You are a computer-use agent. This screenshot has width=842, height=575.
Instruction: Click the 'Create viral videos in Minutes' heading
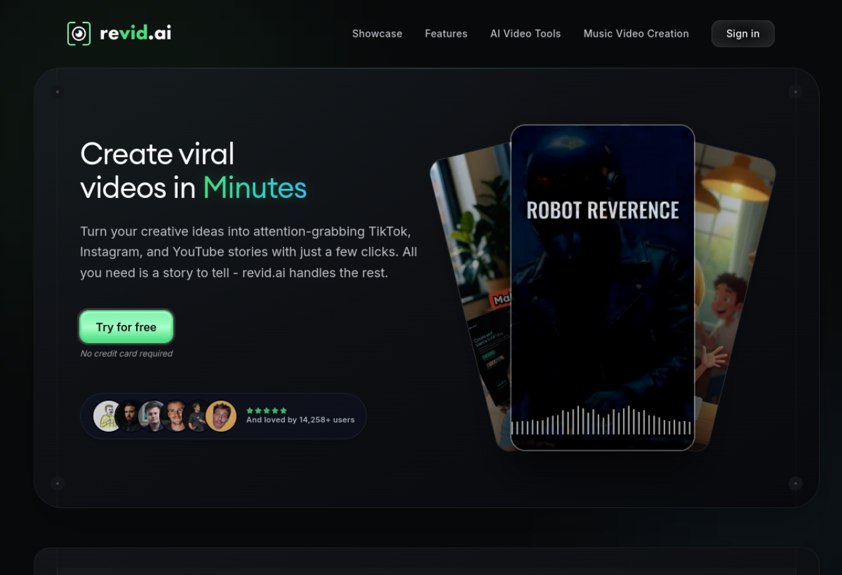193,171
